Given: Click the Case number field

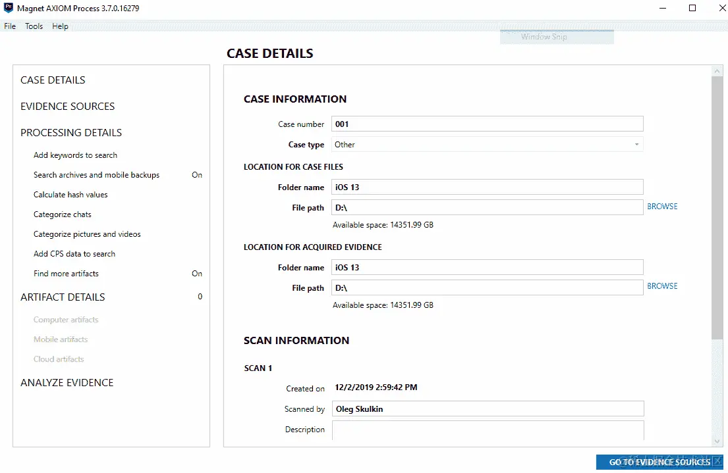Looking at the screenshot, I should (x=487, y=124).
